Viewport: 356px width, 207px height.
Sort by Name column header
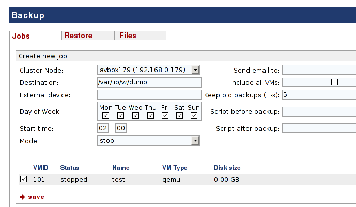(x=121, y=168)
